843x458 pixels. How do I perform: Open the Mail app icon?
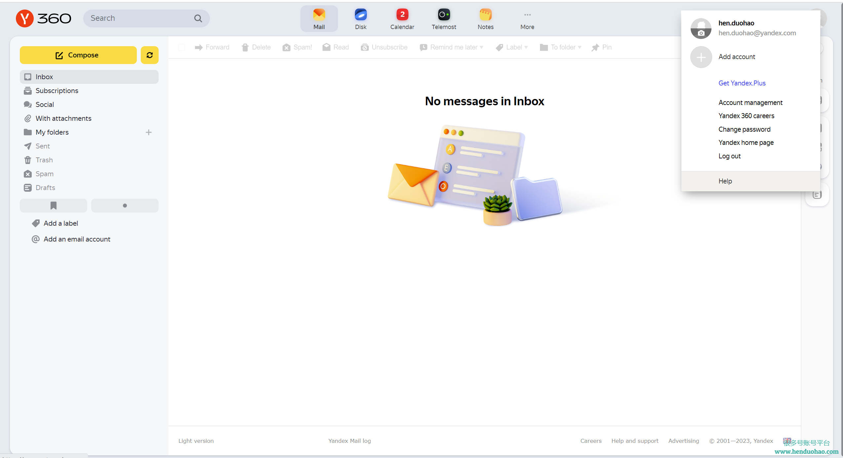click(319, 19)
